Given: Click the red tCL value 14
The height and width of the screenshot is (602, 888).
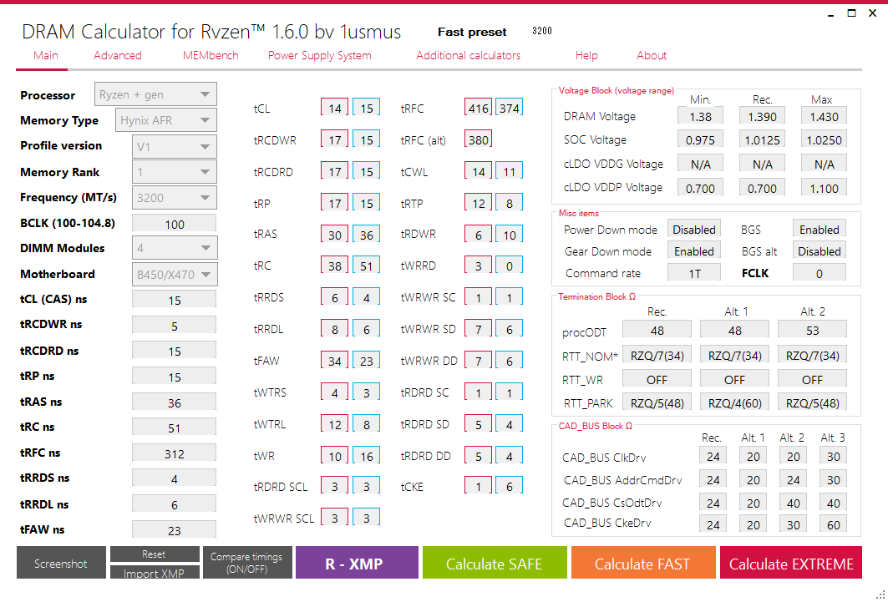Looking at the screenshot, I should coord(335,108).
